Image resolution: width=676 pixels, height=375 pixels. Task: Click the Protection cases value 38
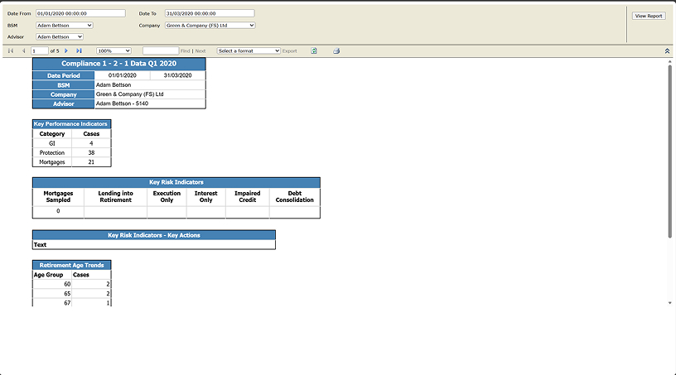point(91,152)
